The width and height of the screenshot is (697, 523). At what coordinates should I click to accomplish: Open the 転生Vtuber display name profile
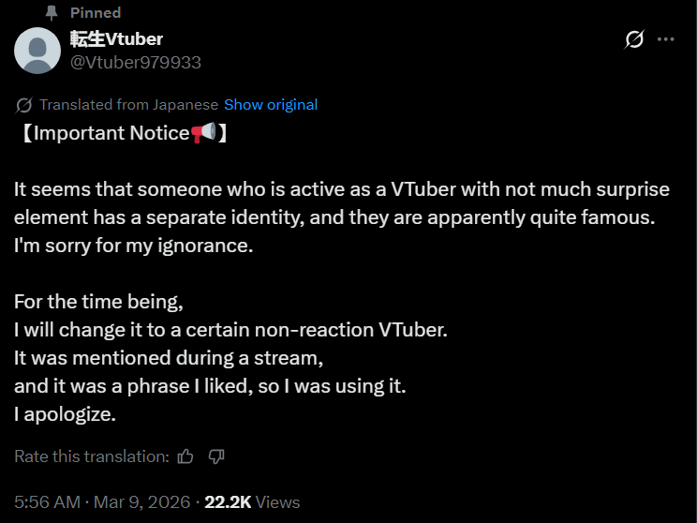click(x=116, y=39)
